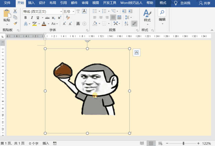Click the zoom slider in status bar
The image size is (215, 146).
pyautogui.click(x=183, y=143)
